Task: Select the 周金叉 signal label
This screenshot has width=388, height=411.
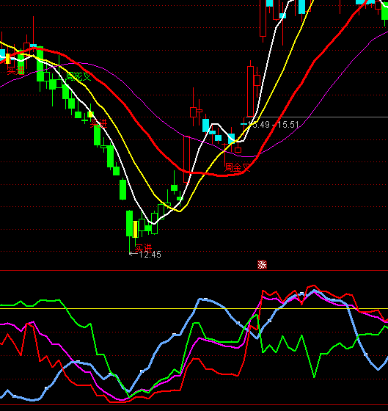Action: 238,168
